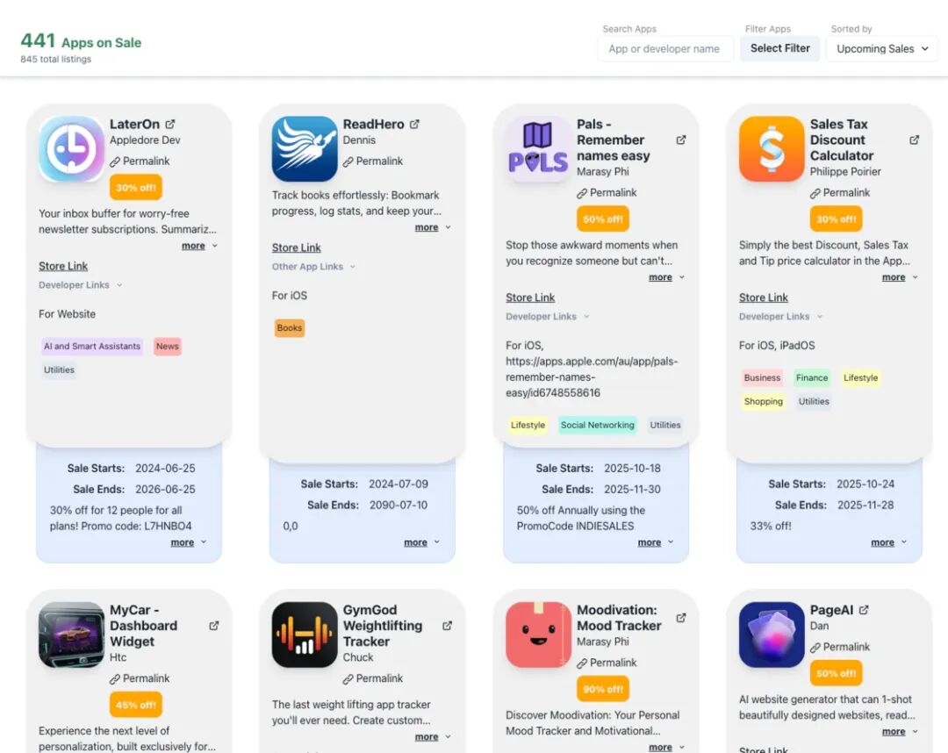Expand Pals Developer Links
Image resolution: width=948 pixels, height=753 pixels.
pyautogui.click(x=547, y=317)
